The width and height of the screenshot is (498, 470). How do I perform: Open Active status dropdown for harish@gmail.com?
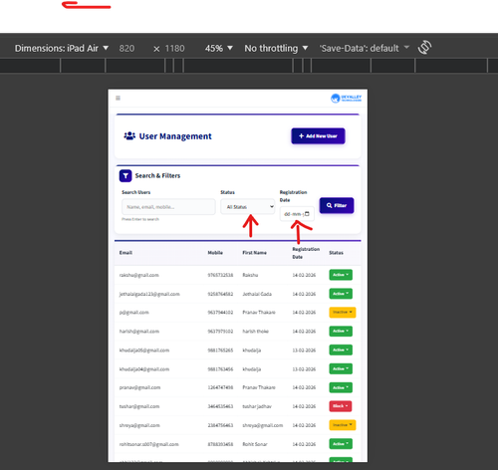click(x=341, y=332)
